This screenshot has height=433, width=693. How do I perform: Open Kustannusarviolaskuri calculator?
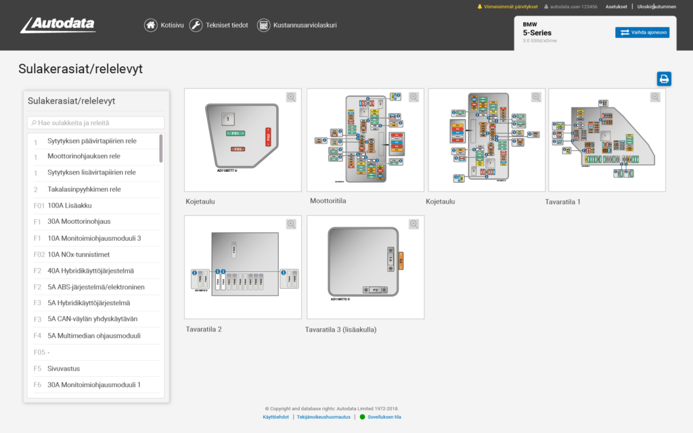click(x=296, y=25)
